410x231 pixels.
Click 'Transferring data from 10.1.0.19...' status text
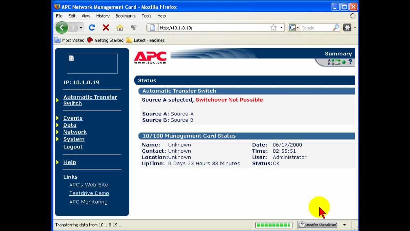88,225
